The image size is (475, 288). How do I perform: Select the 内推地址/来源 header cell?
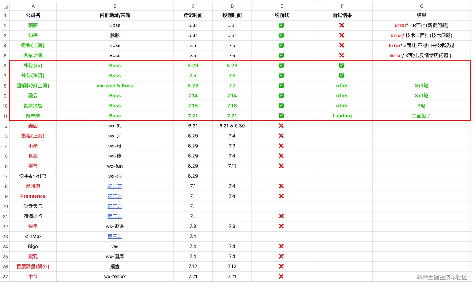(x=115, y=15)
